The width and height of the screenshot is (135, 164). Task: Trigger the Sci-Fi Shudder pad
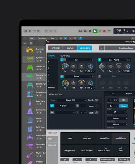[86, 151]
